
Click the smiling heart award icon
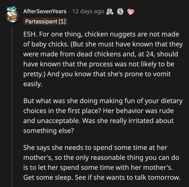tap(131, 12)
